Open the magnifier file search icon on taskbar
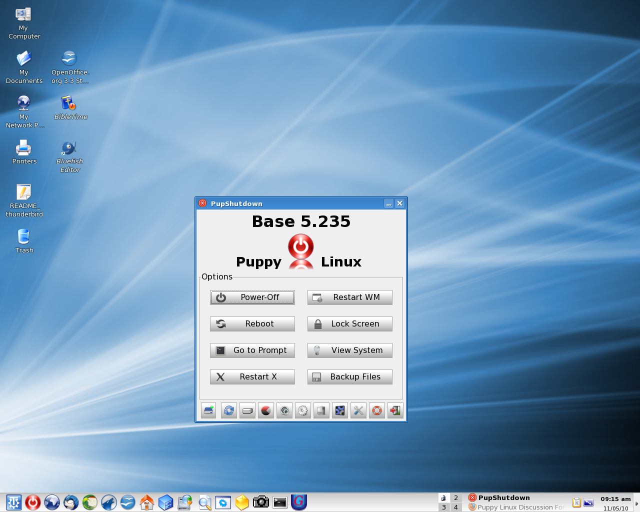 coord(204,502)
